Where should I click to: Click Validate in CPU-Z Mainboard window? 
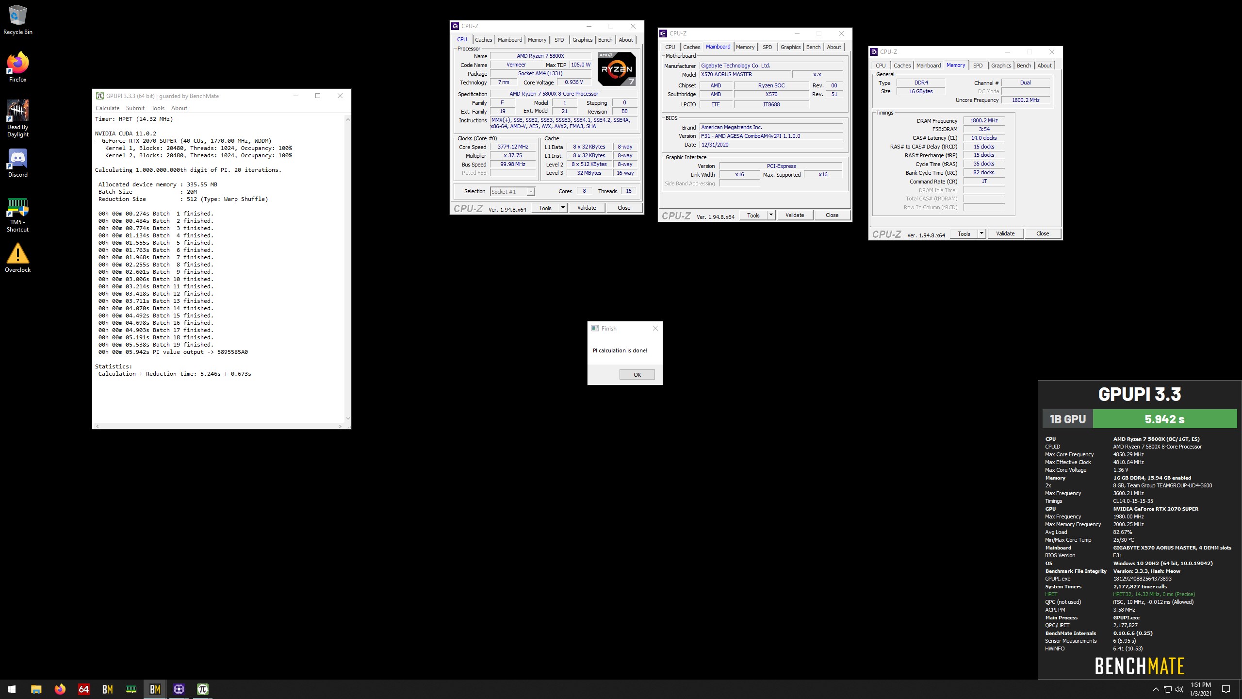click(x=795, y=215)
